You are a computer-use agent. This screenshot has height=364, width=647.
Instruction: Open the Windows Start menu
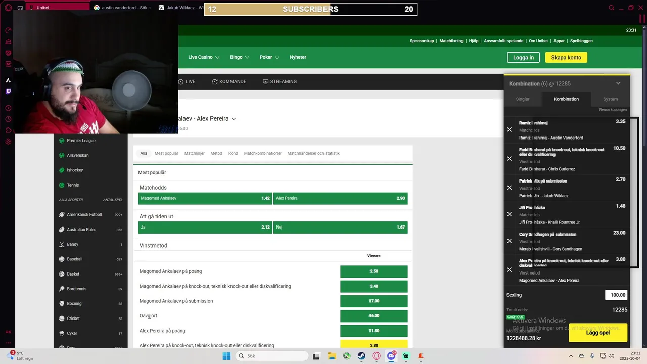click(x=226, y=356)
